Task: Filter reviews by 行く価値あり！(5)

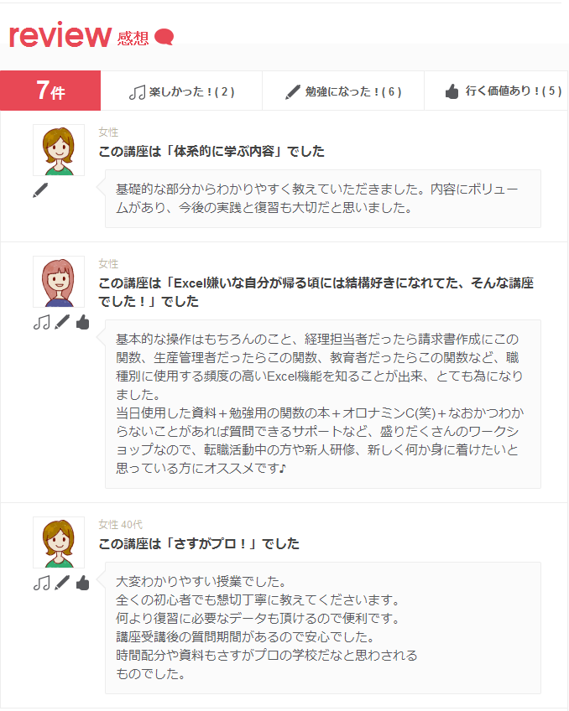Action: click(496, 91)
